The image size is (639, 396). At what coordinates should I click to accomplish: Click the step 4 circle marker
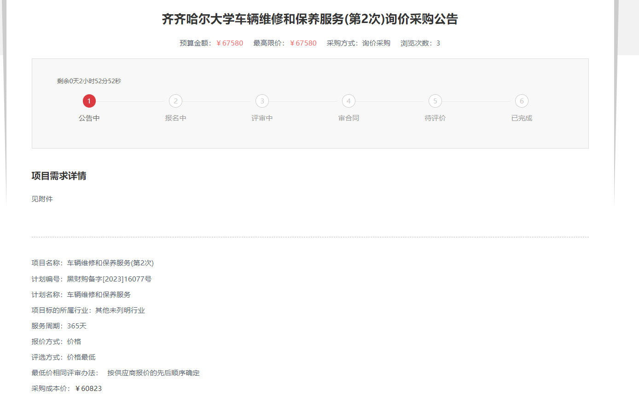click(x=349, y=101)
